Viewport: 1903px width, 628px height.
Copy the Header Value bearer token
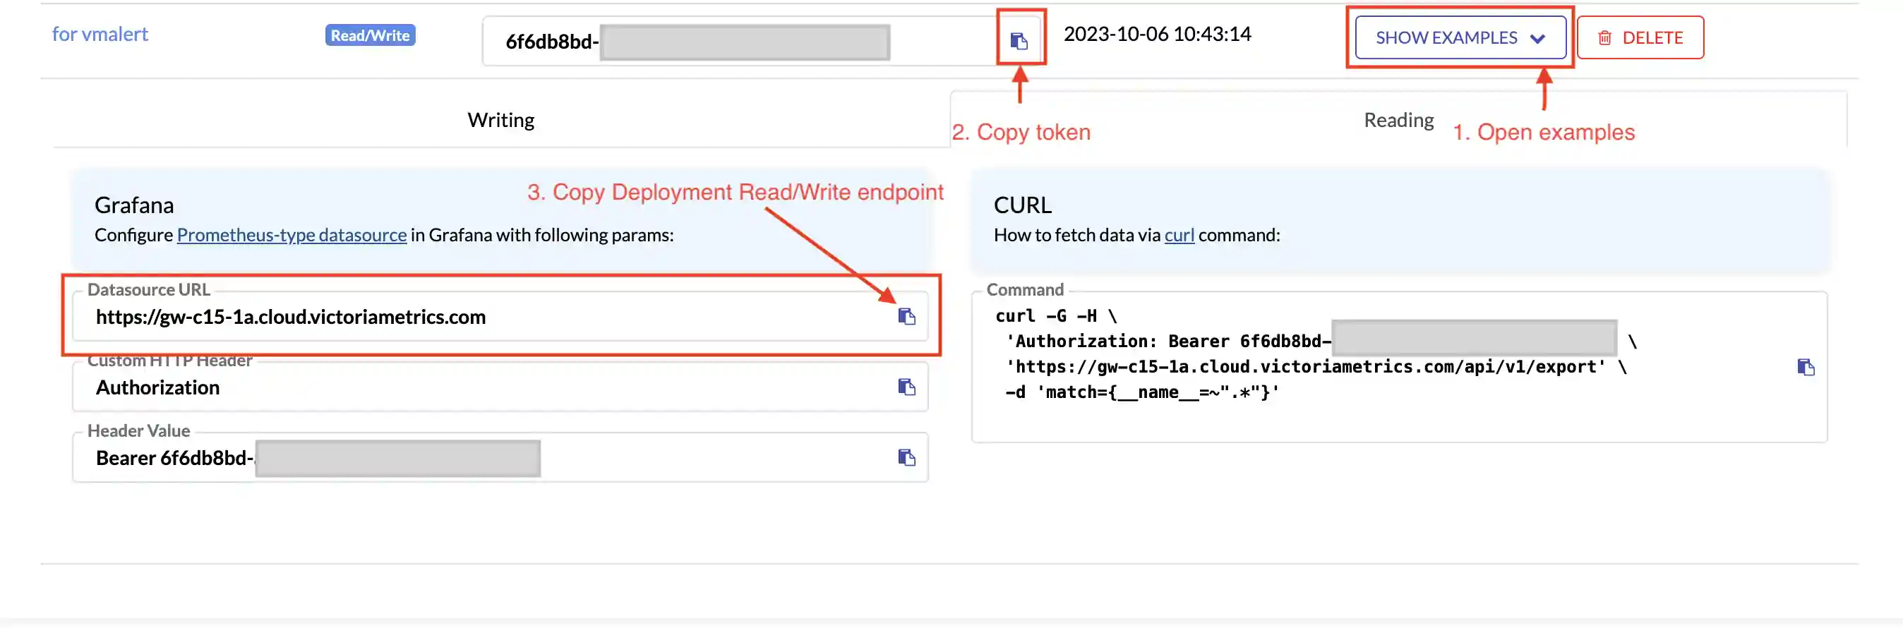906,458
